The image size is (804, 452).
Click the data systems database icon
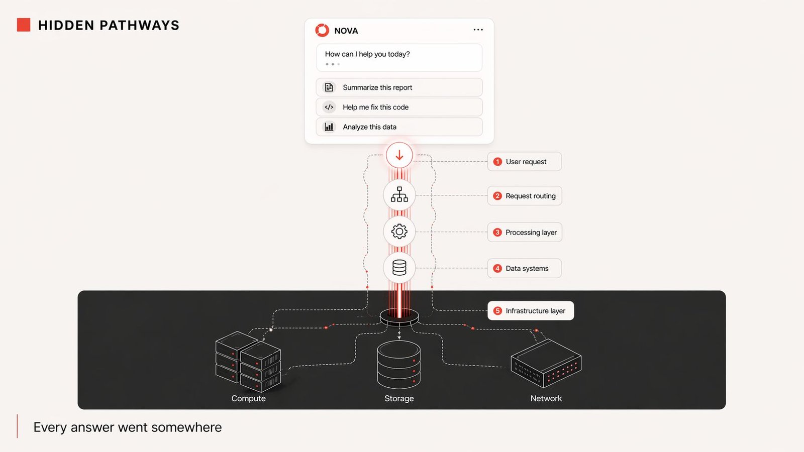399,268
